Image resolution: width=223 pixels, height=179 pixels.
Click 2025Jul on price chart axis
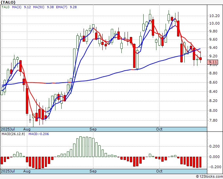(8, 129)
